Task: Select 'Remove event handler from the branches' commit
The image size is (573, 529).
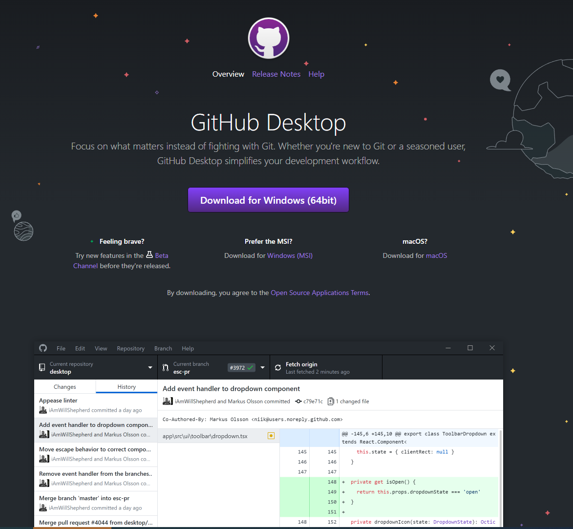Action: point(96,479)
